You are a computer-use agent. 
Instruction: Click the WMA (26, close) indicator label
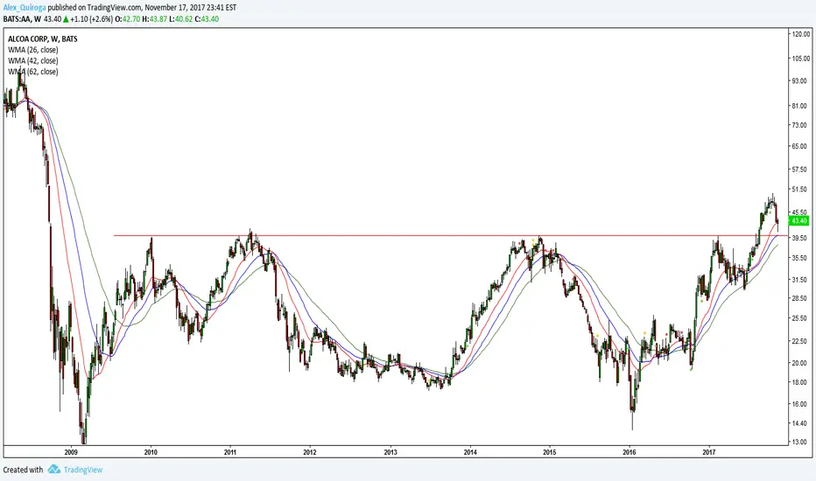tap(32, 50)
